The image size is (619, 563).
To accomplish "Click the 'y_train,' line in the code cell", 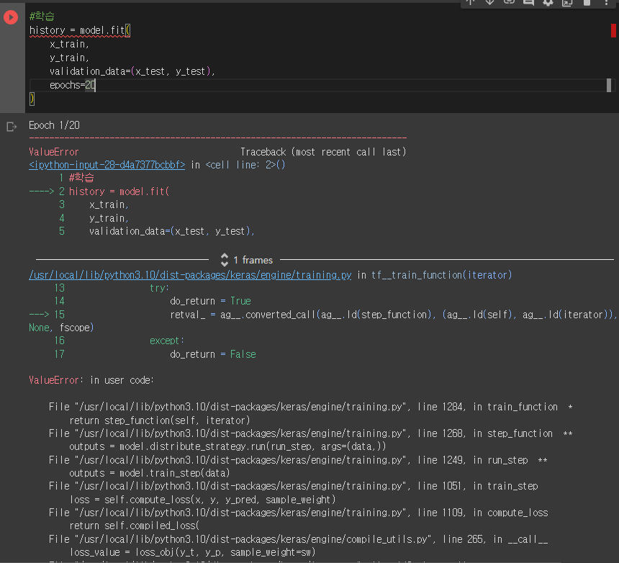I will point(70,58).
